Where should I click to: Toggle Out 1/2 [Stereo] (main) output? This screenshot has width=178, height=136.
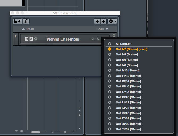click(x=139, y=49)
